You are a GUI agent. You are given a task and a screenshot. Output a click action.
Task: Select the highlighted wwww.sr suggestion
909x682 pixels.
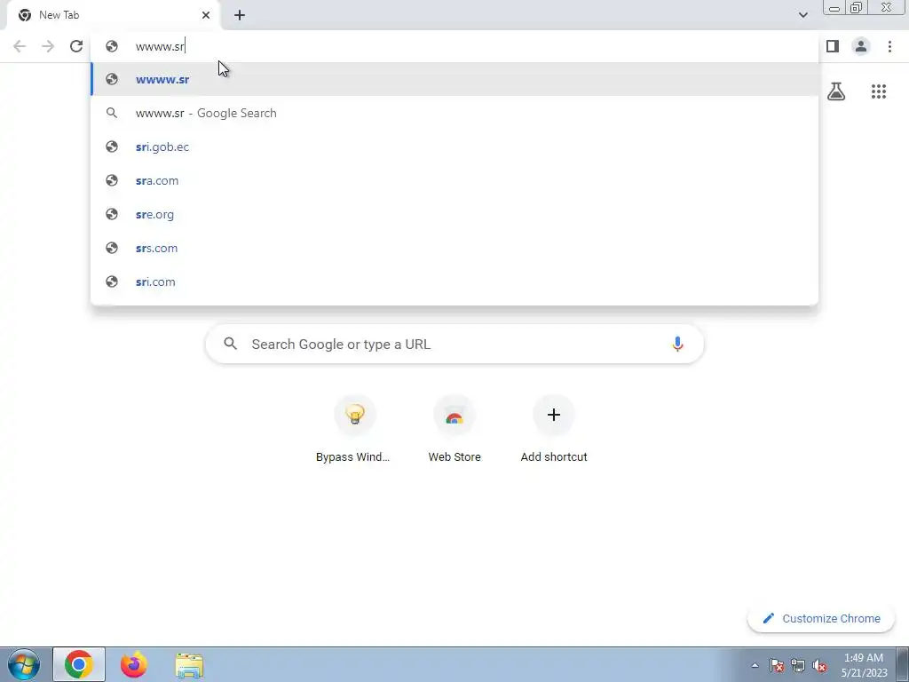(454, 79)
